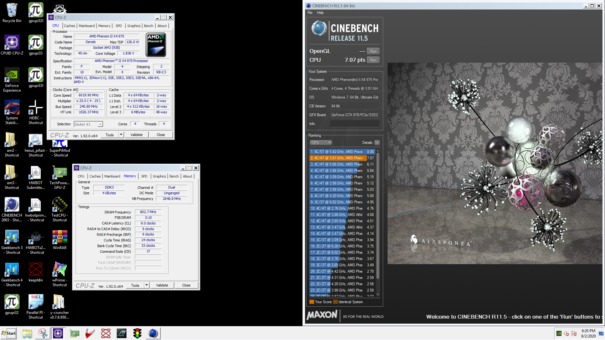Open HWBOT Submitter desktop icon
The width and height of the screenshot is (605, 340).
tap(36, 177)
